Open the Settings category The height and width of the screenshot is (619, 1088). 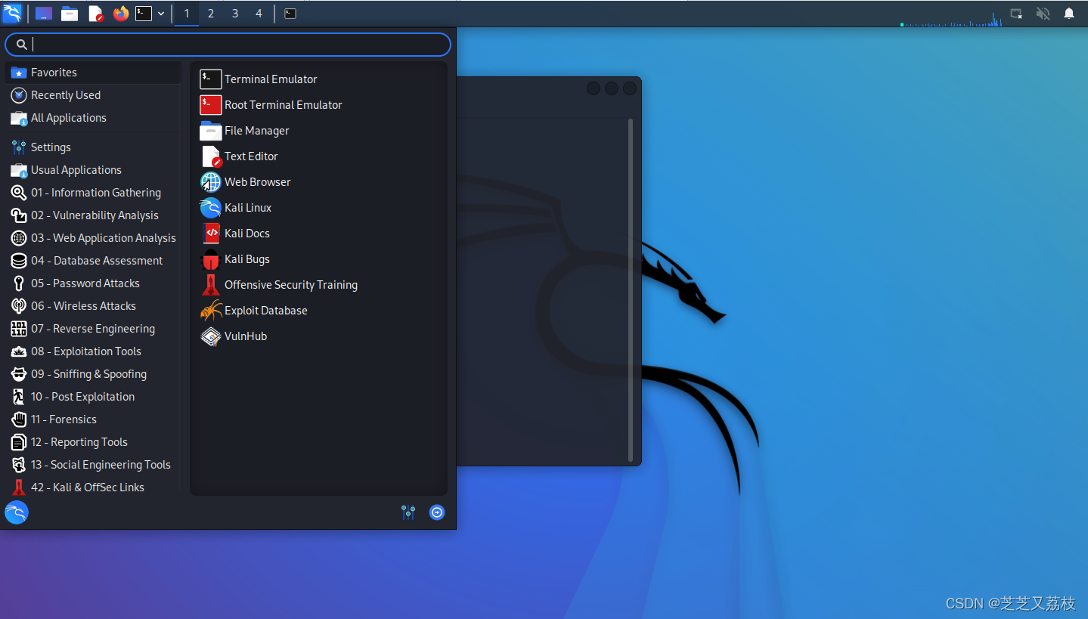click(x=93, y=147)
